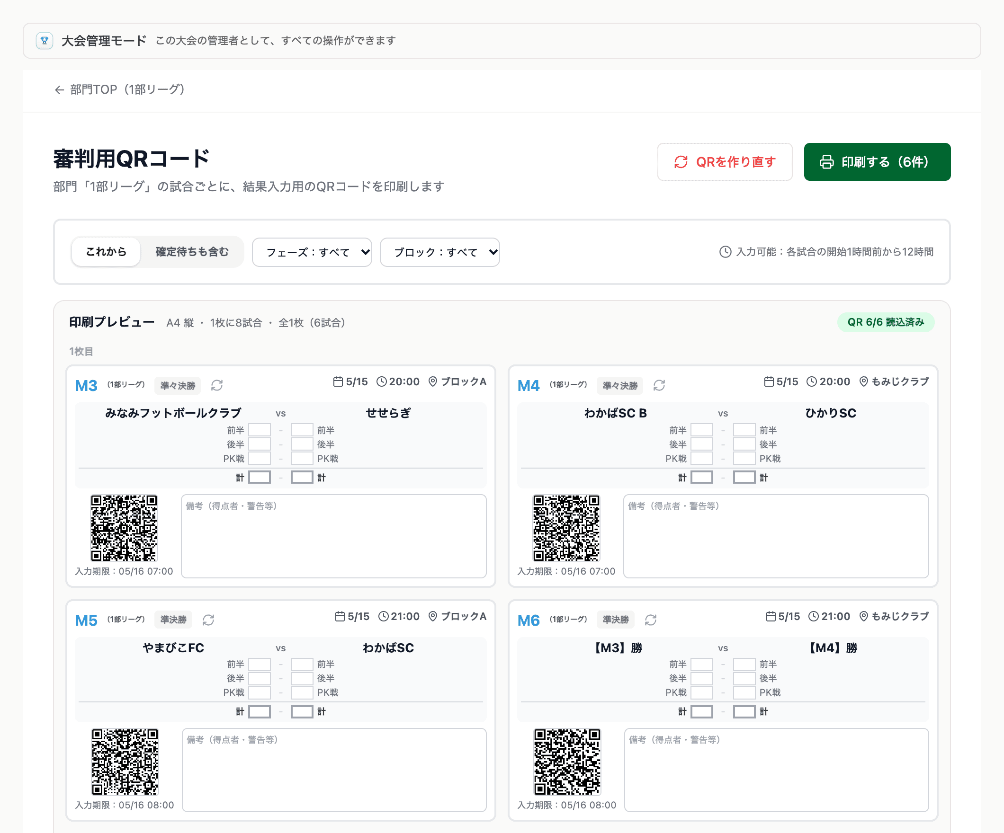Click M3 計 total box for せせらぎ

(x=302, y=478)
